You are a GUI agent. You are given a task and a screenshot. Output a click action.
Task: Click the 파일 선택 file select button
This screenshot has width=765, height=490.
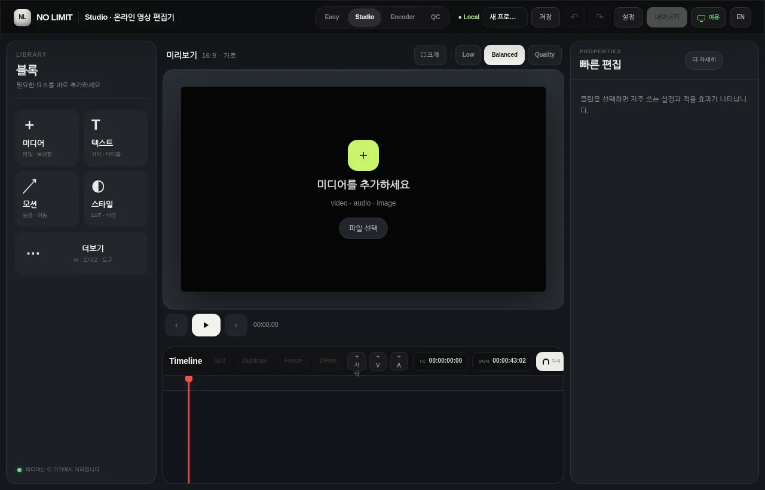363,228
